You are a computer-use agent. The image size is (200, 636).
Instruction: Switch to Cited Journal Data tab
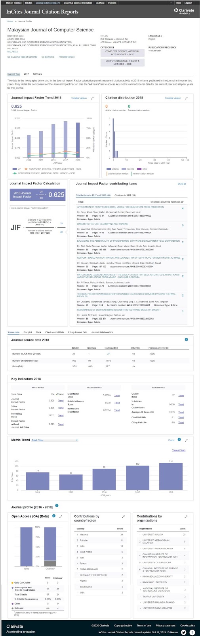click(55, 332)
